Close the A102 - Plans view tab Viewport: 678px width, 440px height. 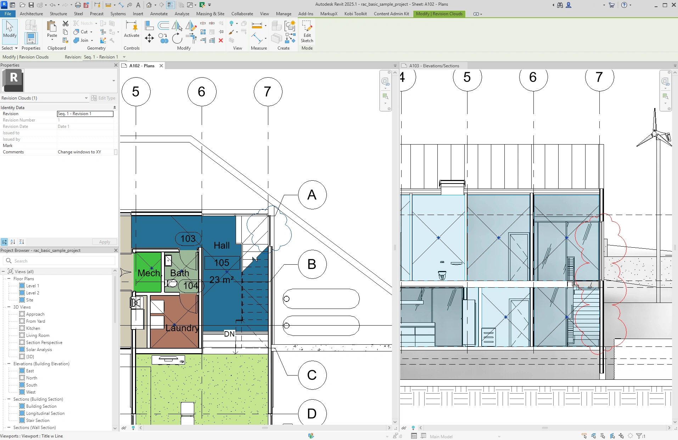[x=161, y=66]
